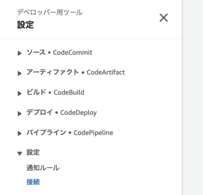Select the ソース label
203x195 pixels.
click(x=36, y=53)
